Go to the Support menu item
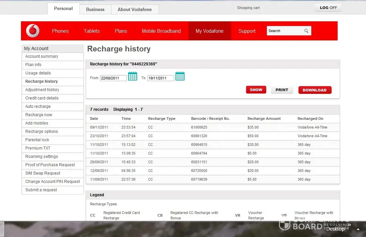366x237 pixels. tap(247, 31)
